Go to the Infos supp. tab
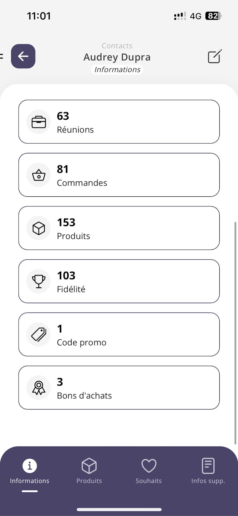This screenshot has width=238, height=516. pyautogui.click(x=208, y=471)
